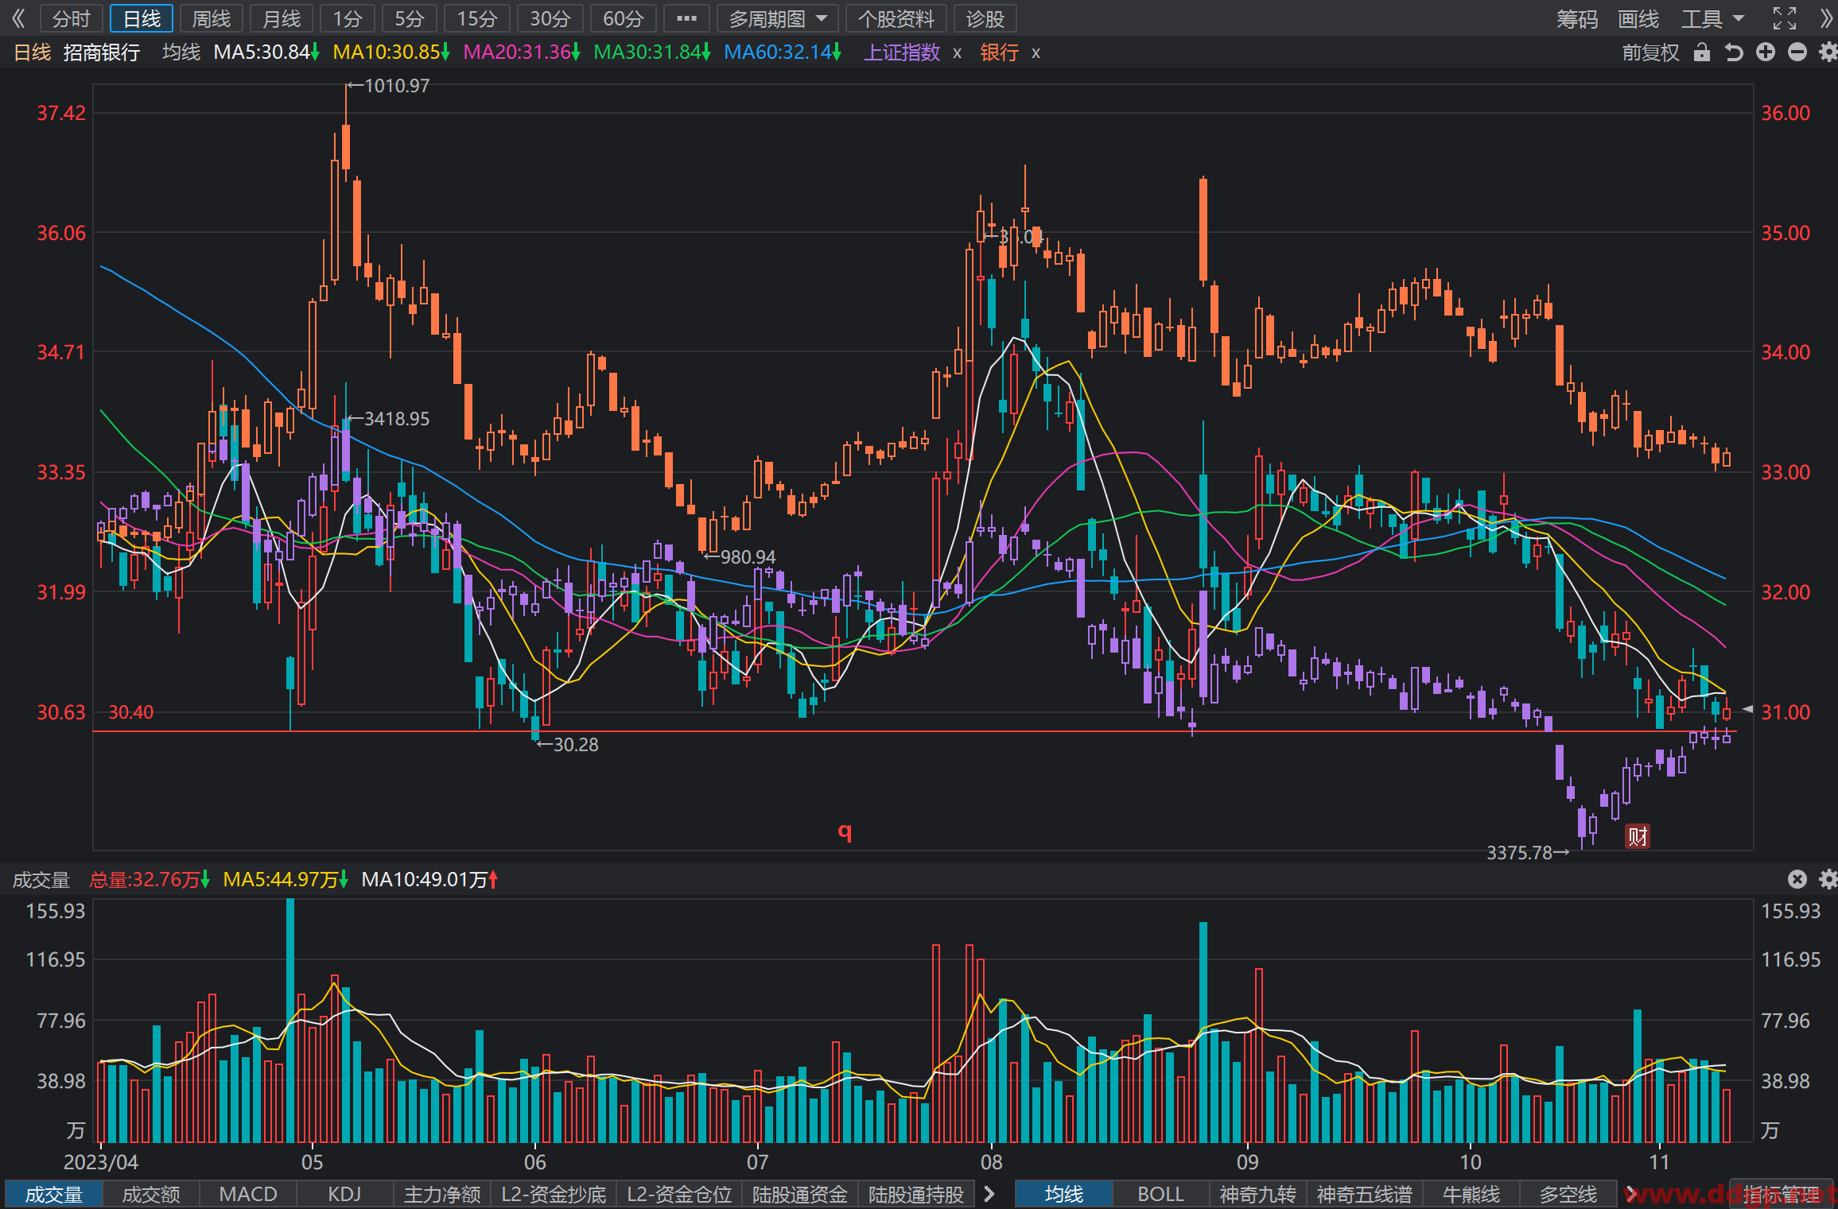
Task: Zoom out chart with the minus icon
Action: (1797, 52)
